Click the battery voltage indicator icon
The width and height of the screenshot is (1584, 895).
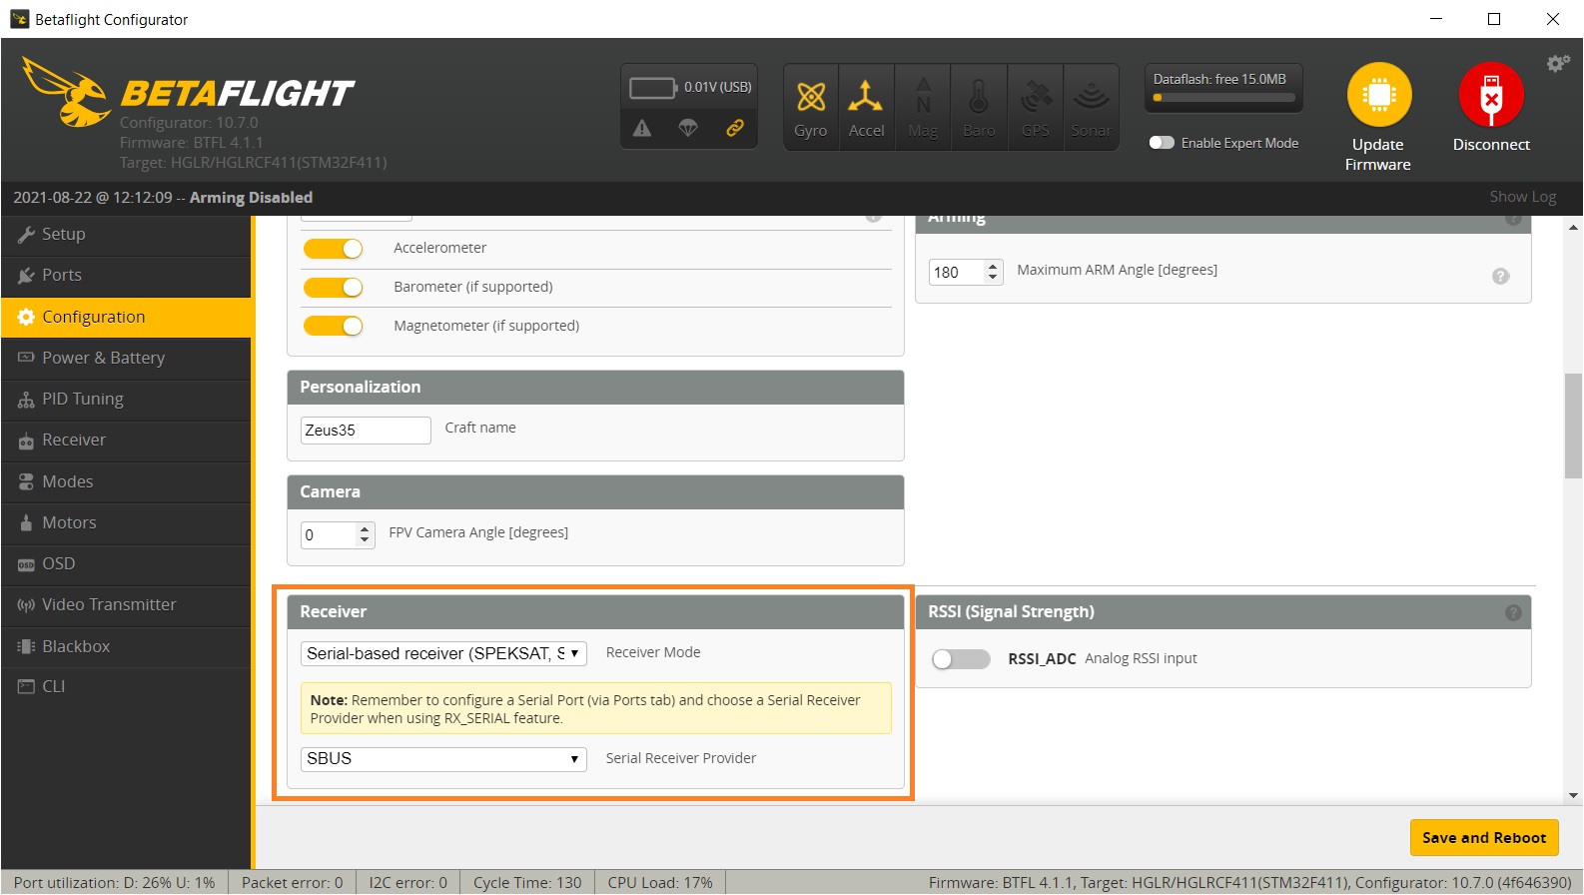click(x=652, y=88)
